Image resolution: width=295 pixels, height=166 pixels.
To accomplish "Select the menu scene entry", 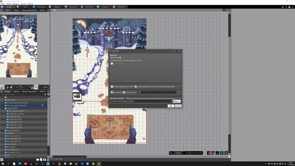I will pyautogui.click(x=11, y=100).
